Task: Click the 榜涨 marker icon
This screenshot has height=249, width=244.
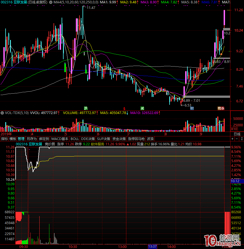Action: [221, 108]
